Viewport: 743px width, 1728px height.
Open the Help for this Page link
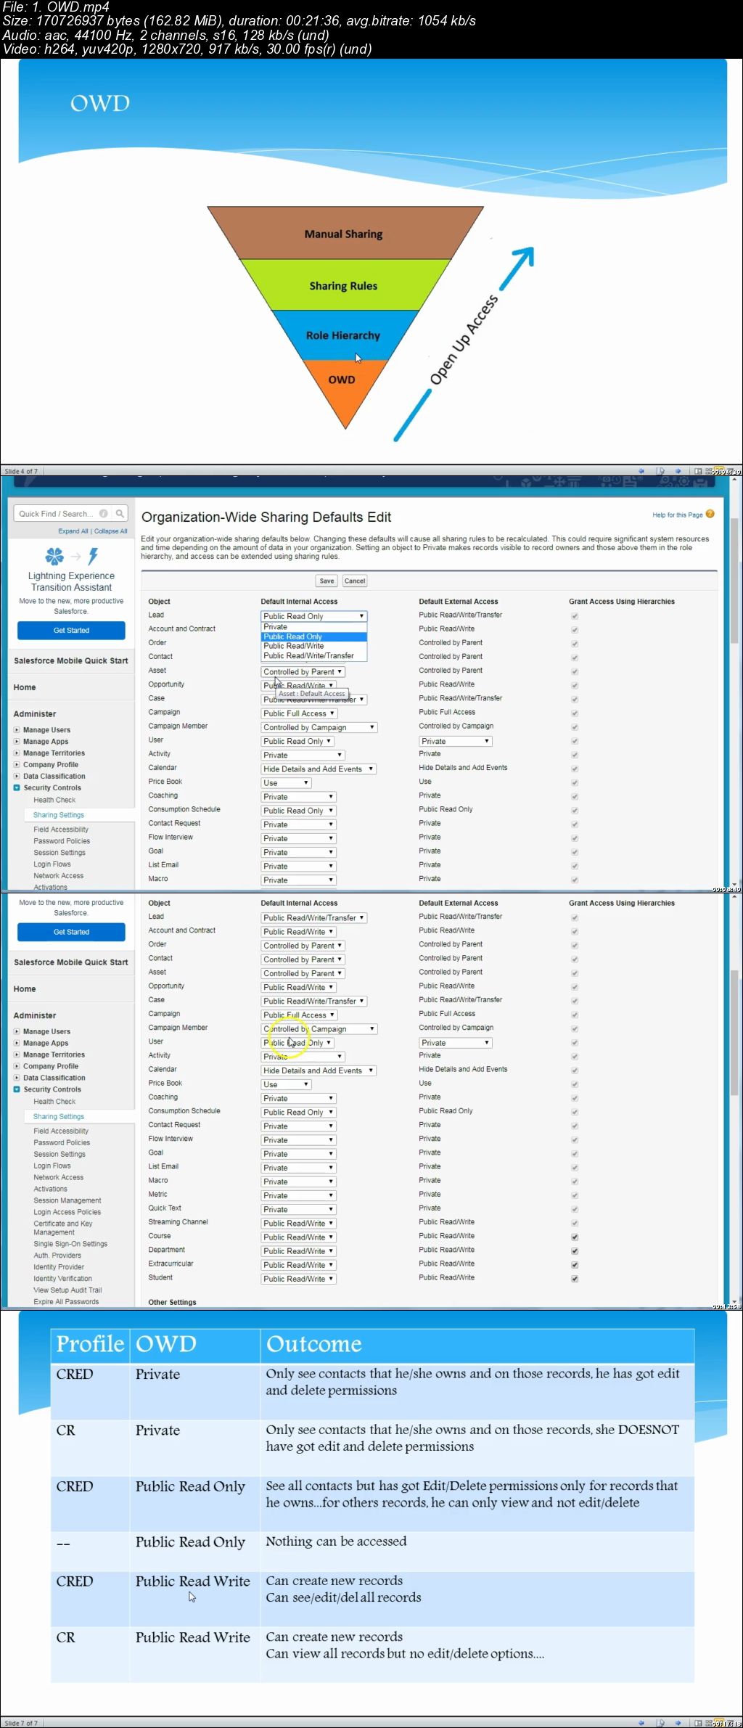[677, 515]
